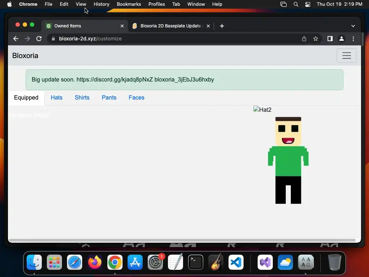
Task: Select the Equipped tab
Action: click(x=26, y=97)
